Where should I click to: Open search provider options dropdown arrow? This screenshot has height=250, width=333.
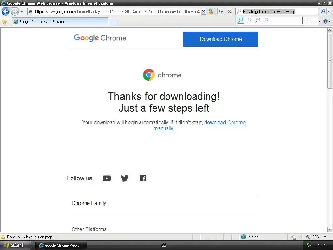(329, 11)
